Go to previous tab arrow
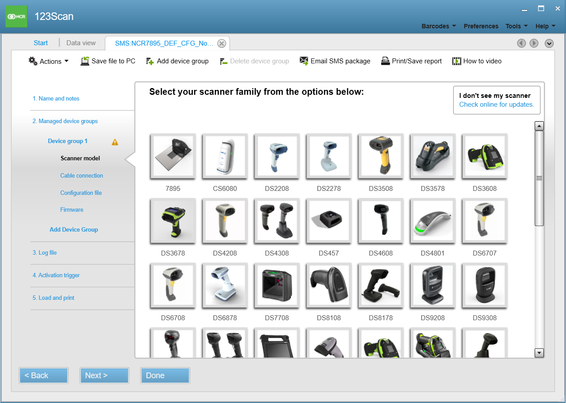The image size is (566, 403). coord(521,43)
